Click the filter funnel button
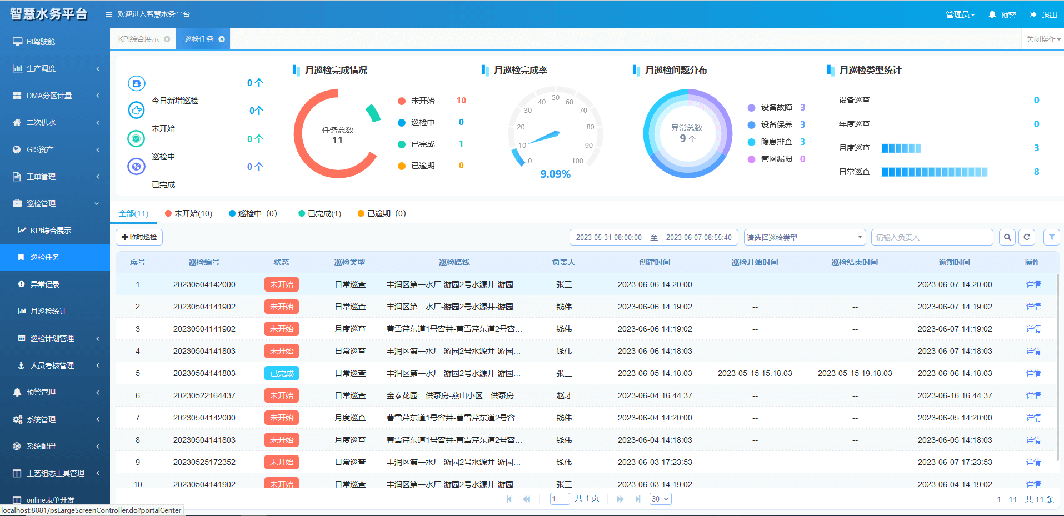Viewport: 1064px width, 516px height. tap(1052, 237)
